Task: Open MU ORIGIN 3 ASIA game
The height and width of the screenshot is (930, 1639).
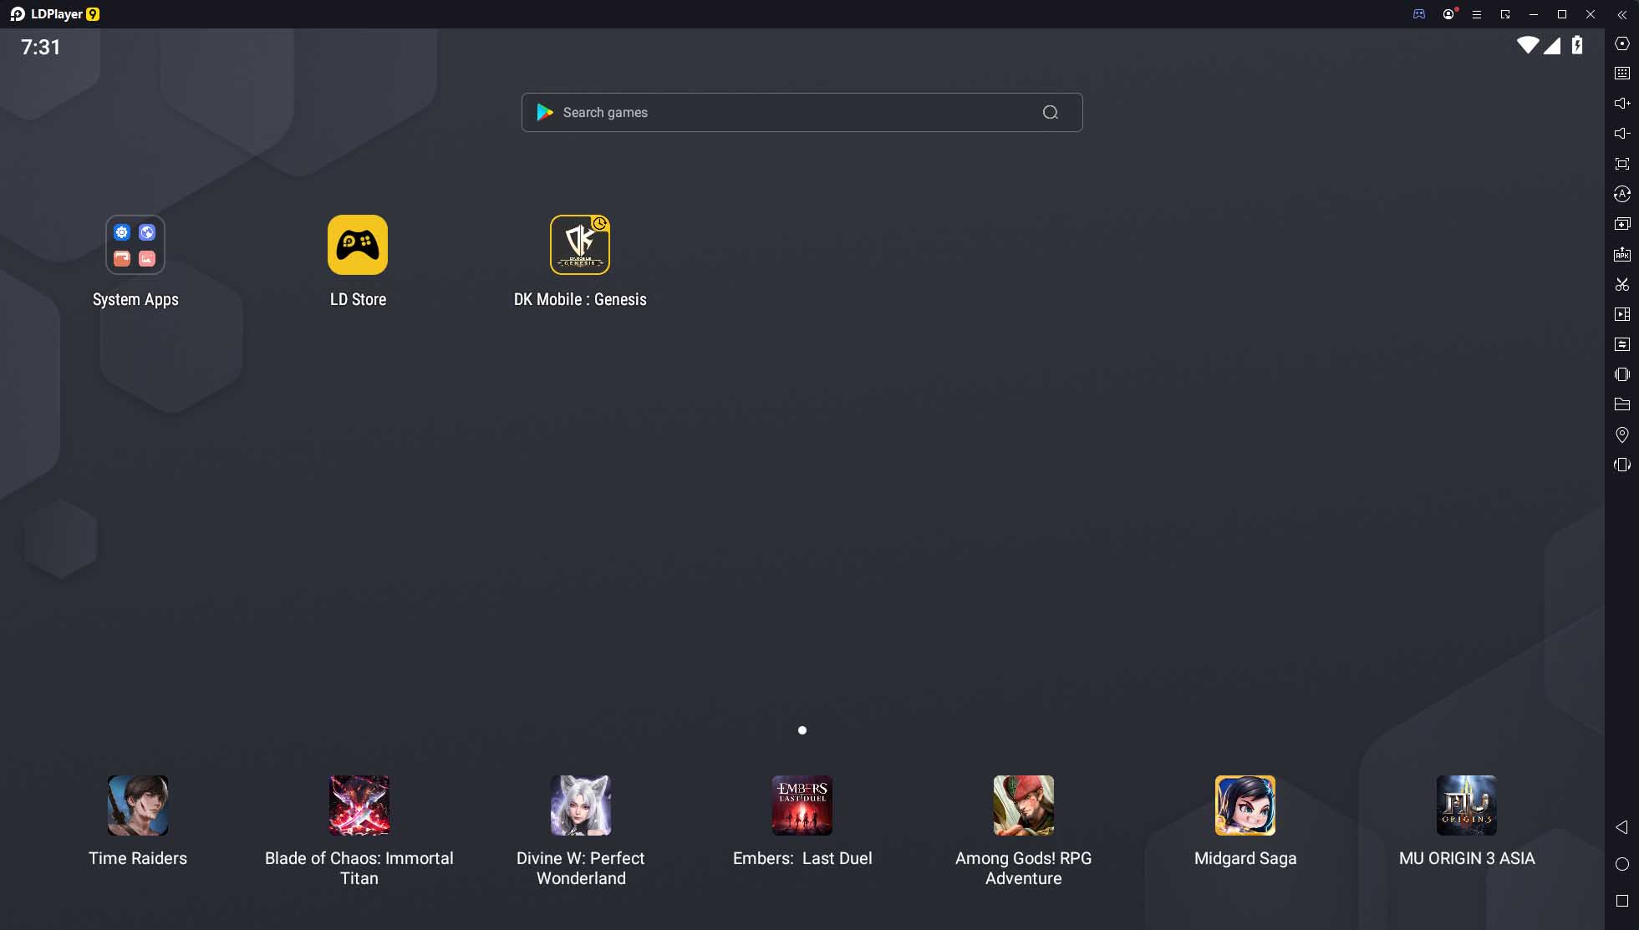Action: point(1467,805)
